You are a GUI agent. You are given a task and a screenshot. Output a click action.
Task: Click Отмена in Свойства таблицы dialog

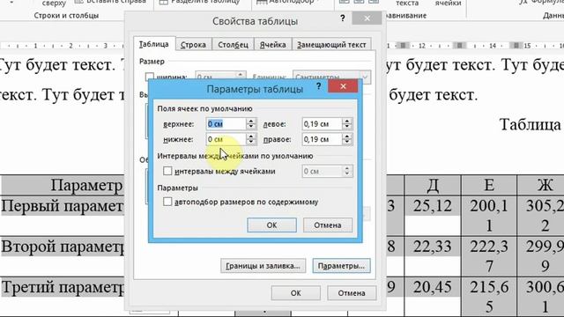[352, 293]
